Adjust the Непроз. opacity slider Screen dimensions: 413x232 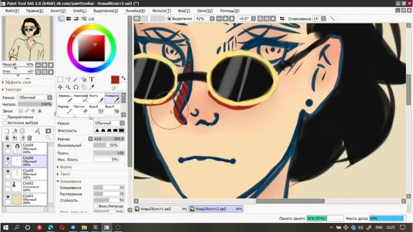tap(35, 104)
